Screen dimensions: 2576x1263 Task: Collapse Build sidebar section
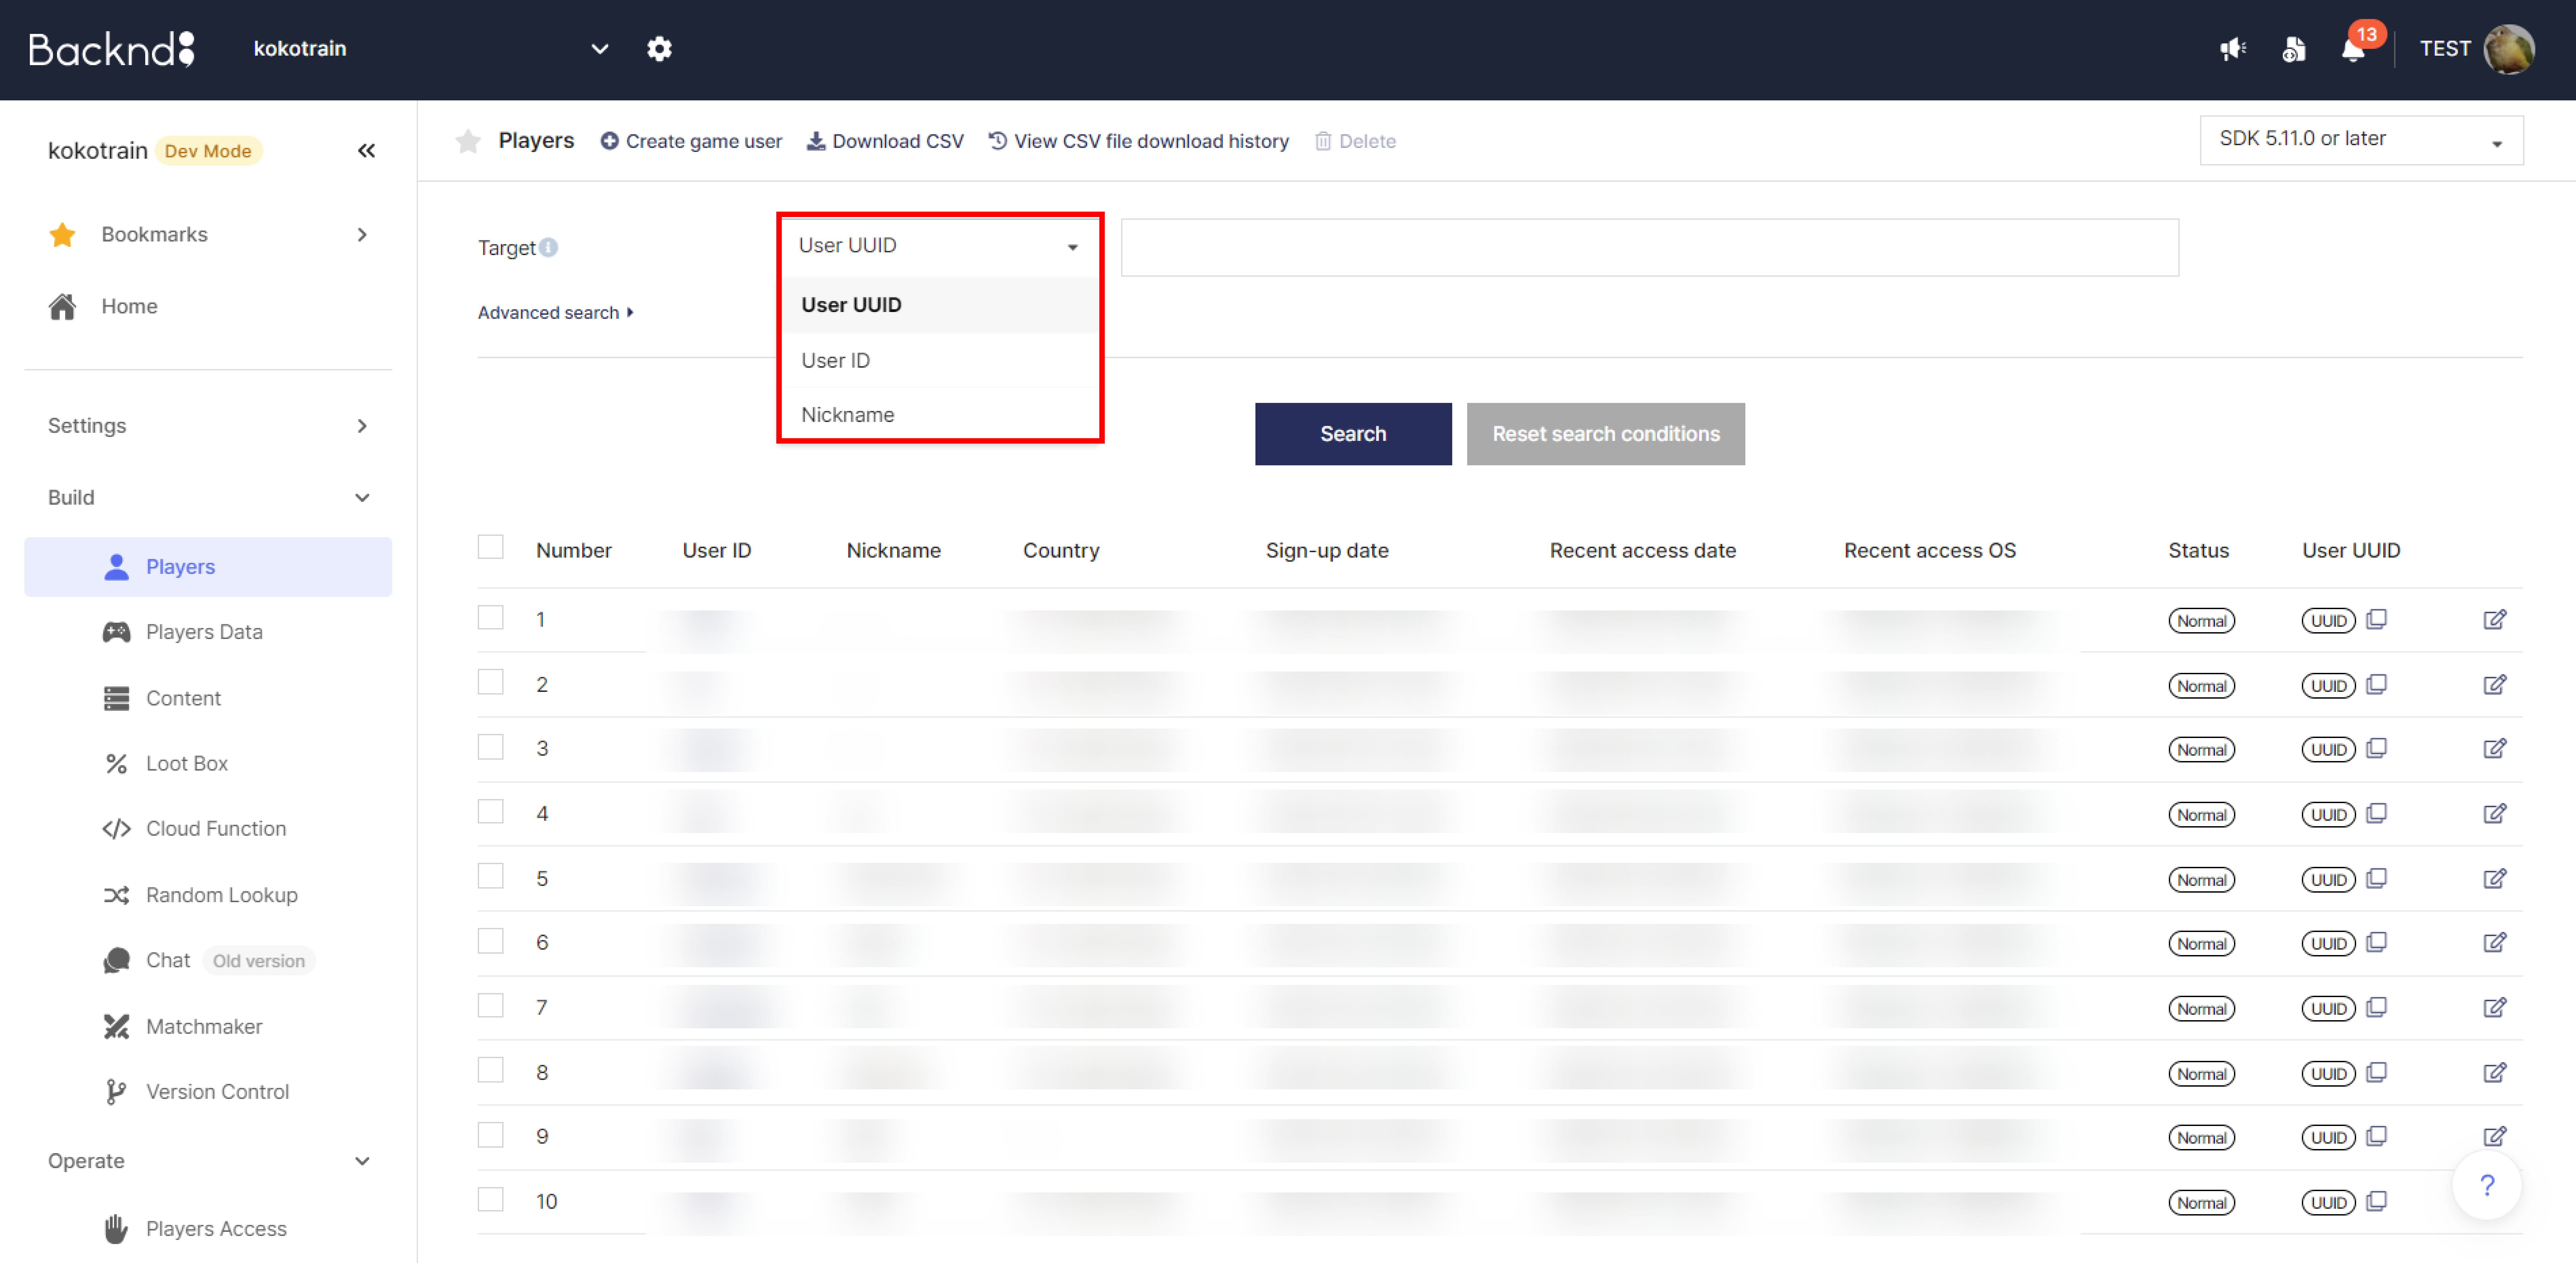pyautogui.click(x=208, y=498)
